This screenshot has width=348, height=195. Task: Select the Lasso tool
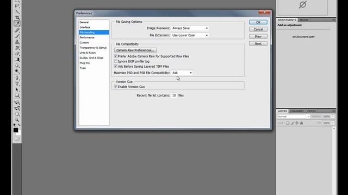click(x=17, y=6)
